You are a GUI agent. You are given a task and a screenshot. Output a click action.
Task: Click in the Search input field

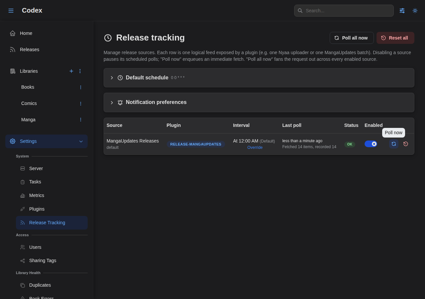click(344, 11)
